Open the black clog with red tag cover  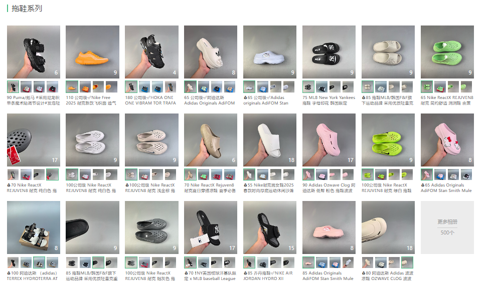point(34,140)
